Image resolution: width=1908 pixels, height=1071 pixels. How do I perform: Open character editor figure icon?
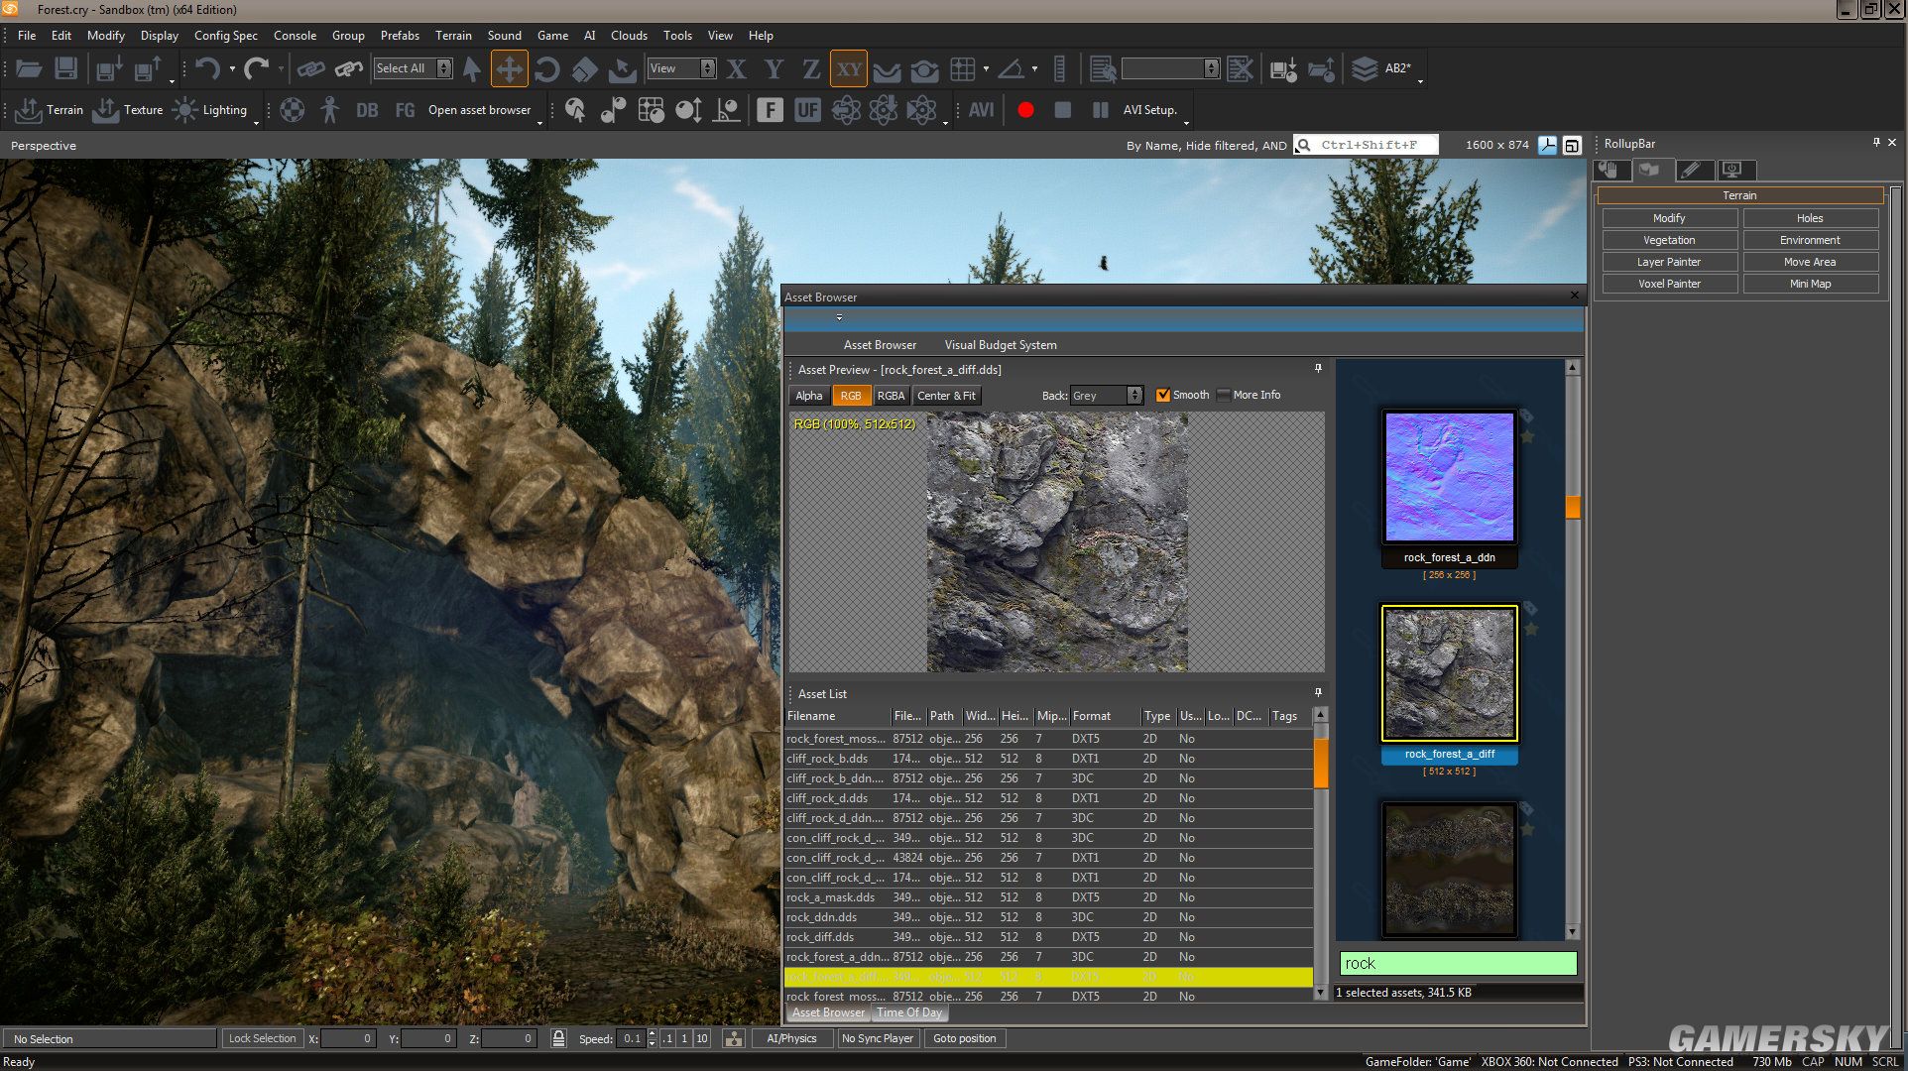tap(329, 110)
